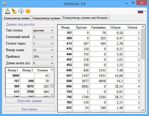Select the Калькулятор мулине для блендов tab
Screen dimensions: 149x116
pyautogui.click(x=85, y=18)
